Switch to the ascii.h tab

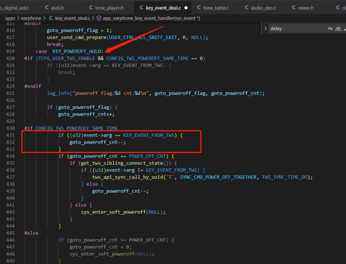click(x=61, y=8)
